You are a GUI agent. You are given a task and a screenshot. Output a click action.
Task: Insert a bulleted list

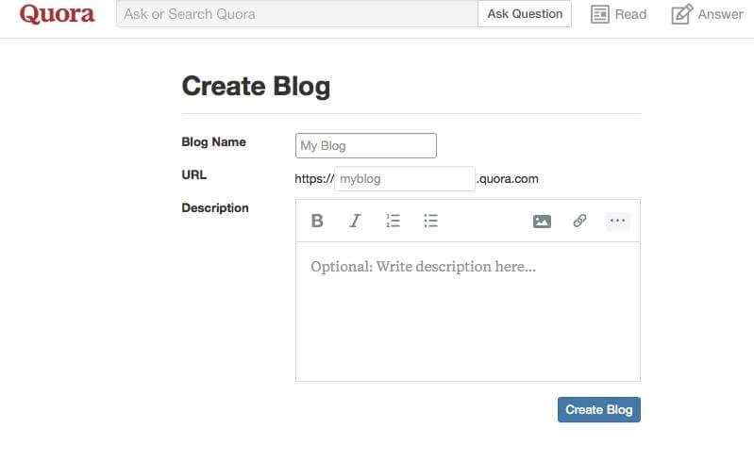pos(431,221)
